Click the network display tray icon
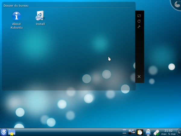The image size is (181, 136). pos(148,132)
